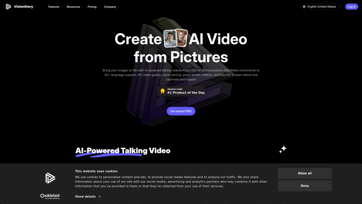Click the male portrait thumbnail in headline

coord(170,39)
